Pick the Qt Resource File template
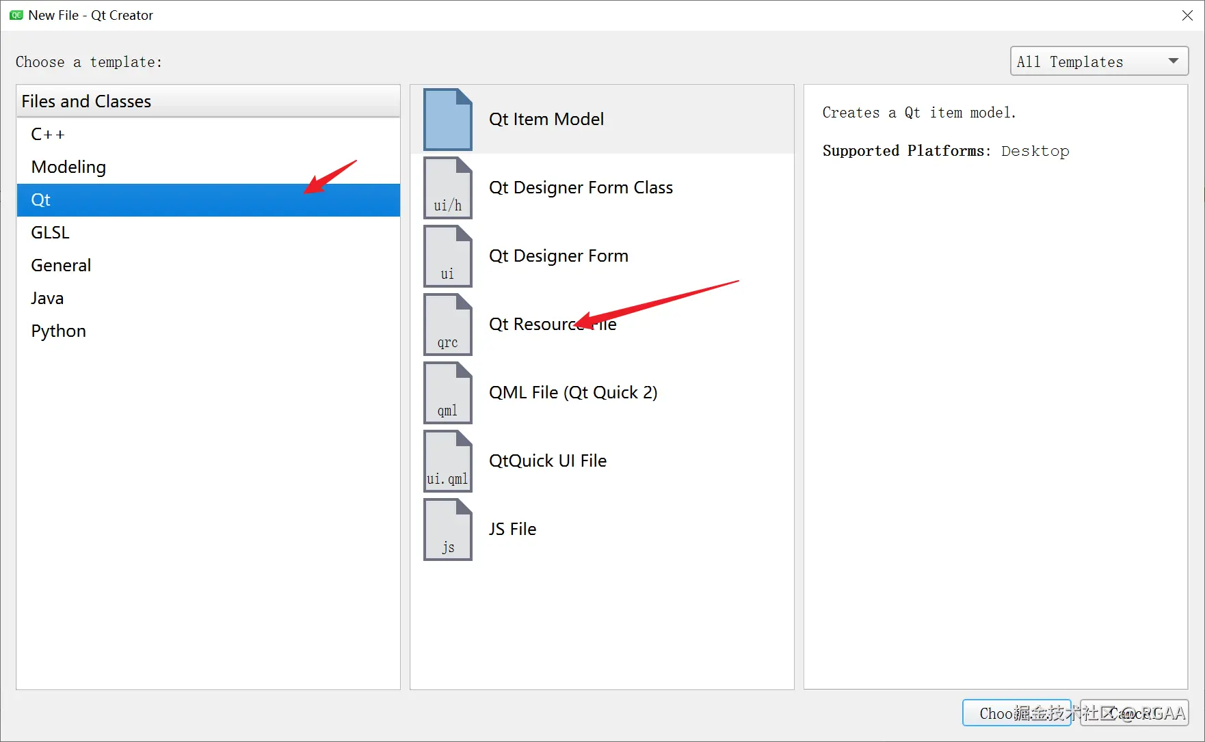Screen dimensions: 1205x742 point(602,325)
